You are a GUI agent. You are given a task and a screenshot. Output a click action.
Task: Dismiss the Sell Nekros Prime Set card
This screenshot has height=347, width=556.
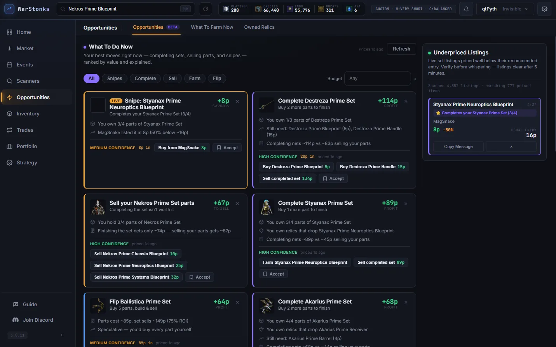[237, 204]
